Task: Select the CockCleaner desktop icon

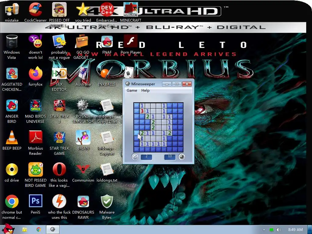Action: pyautogui.click(x=35, y=12)
